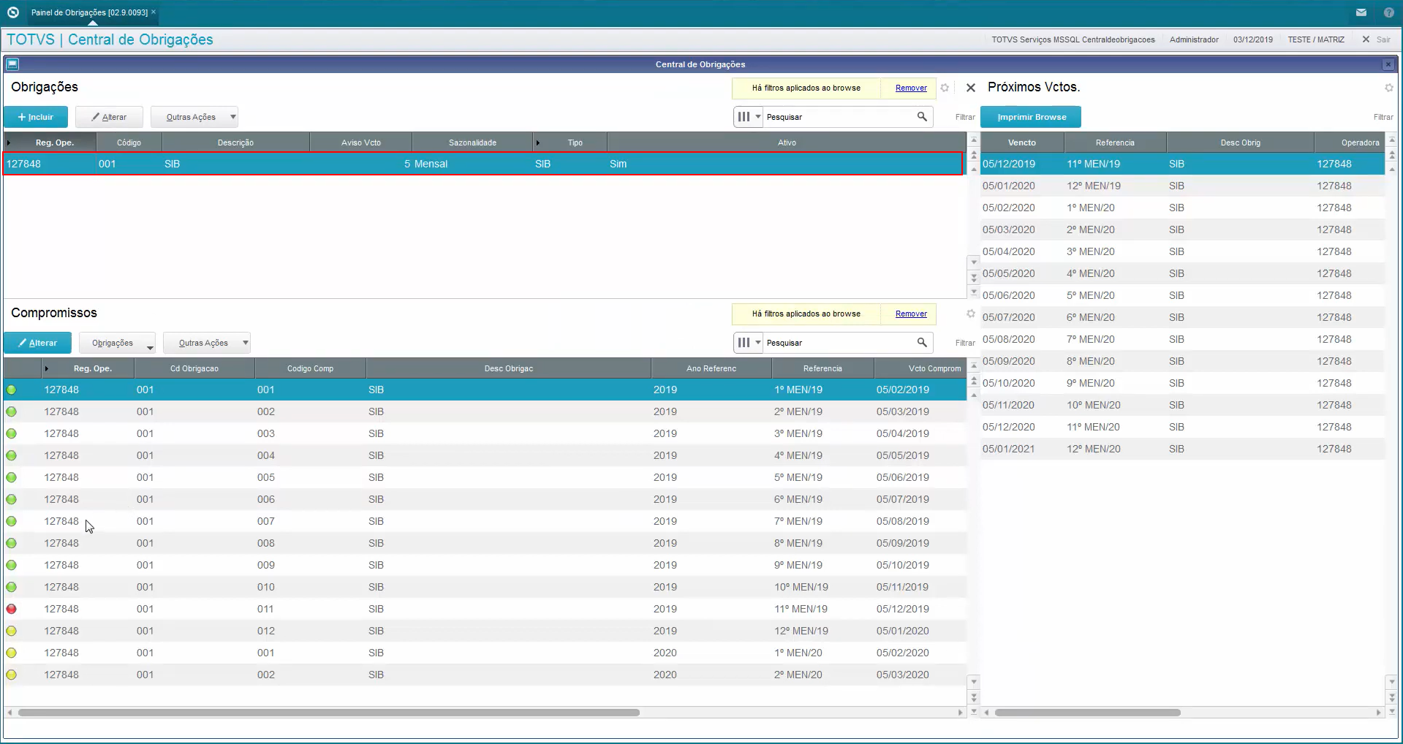Click red status dot of row 11º MEN/19

pos(12,609)
